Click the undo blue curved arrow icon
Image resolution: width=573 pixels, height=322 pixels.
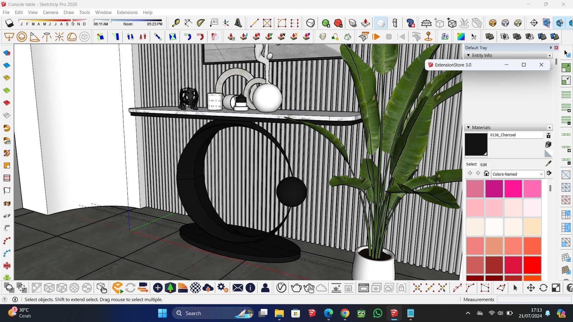click(x=187, y=37)
